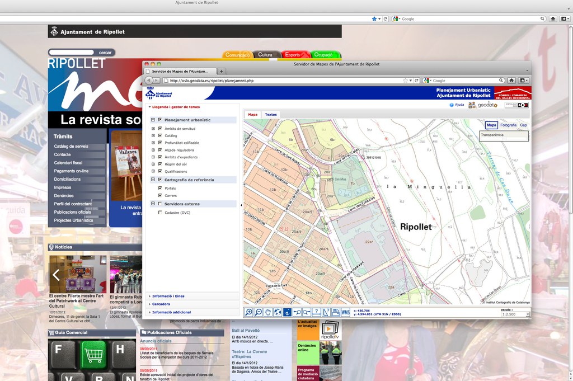Adjust the Transparència slider

[504, 135]
